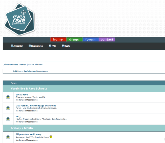Click status icon of the FAQ forum row
The image size is (165, 143).
pos(8,119)
